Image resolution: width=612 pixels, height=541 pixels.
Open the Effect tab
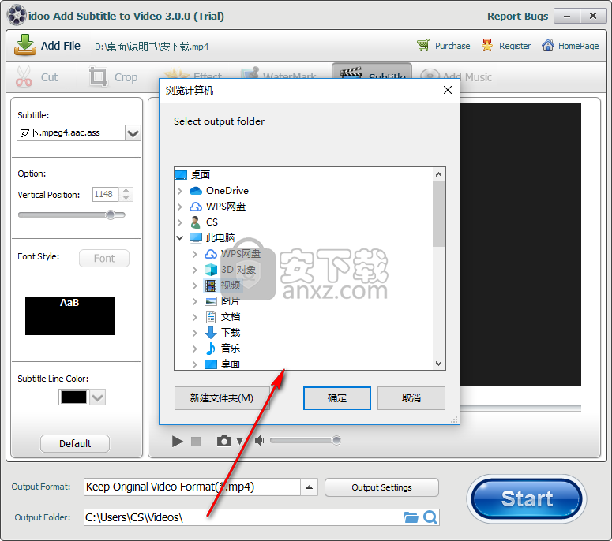[x=193, y=75]
